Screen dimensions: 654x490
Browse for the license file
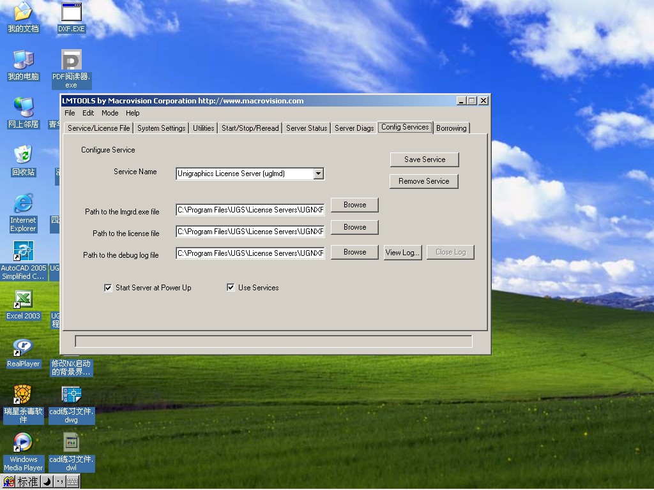pyautogui.click(x=354, y=227)
